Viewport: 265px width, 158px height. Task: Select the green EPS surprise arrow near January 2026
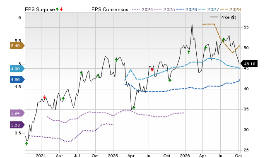point(189,52)
